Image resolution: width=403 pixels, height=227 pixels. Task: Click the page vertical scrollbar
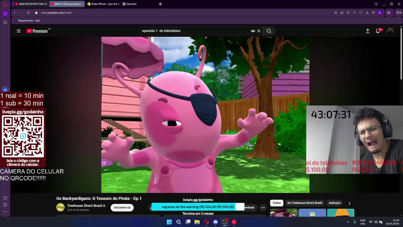click(x=401, y=54)
